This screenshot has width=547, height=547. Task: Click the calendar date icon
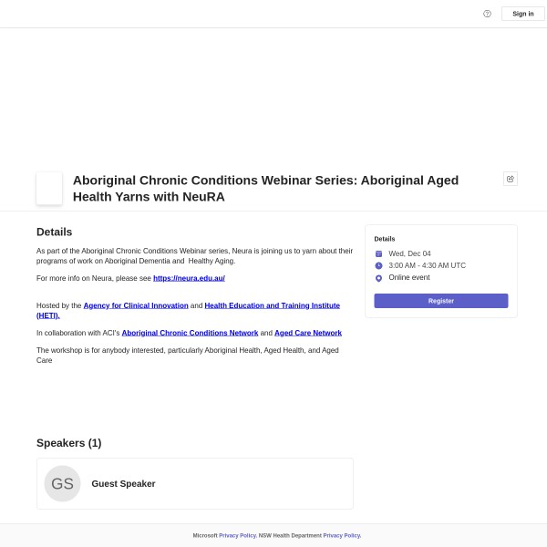coord(378,253)
